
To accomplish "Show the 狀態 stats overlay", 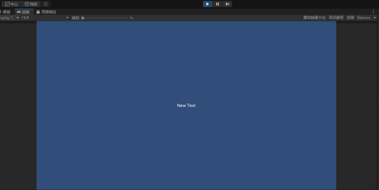I will coord(350,18).
